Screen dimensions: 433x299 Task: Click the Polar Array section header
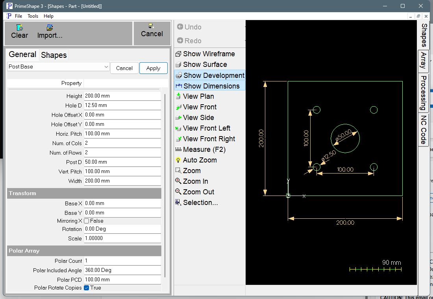pyautogui.click(x=84, y=251)
